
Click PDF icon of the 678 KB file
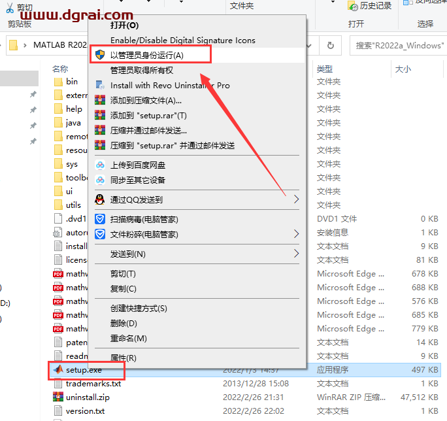pyautogui.click(x=58, y=273)
